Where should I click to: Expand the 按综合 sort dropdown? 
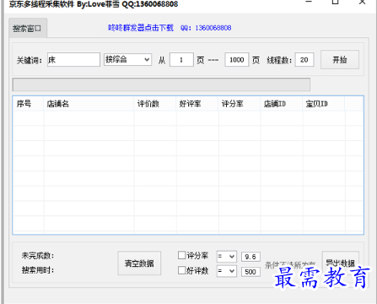(127, 60)
